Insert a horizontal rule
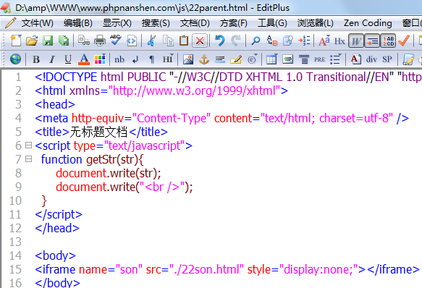Screen dimensions: 422x288 coord(220,59)
